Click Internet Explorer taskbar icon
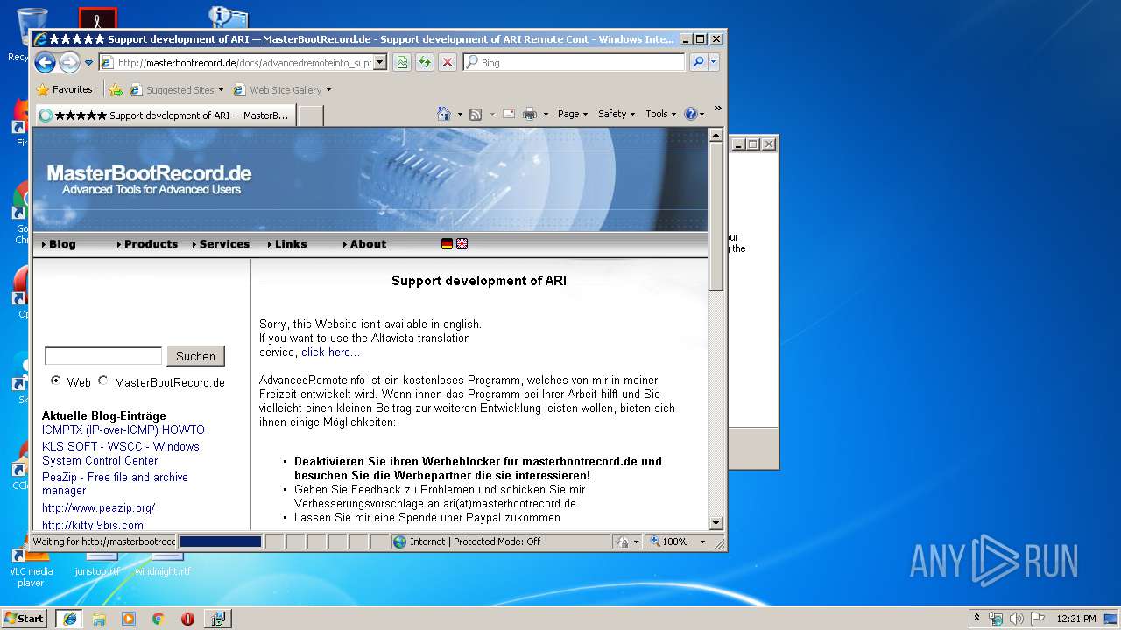The height and width of the screenshot is (630, 1121). (x=69, y=619)
